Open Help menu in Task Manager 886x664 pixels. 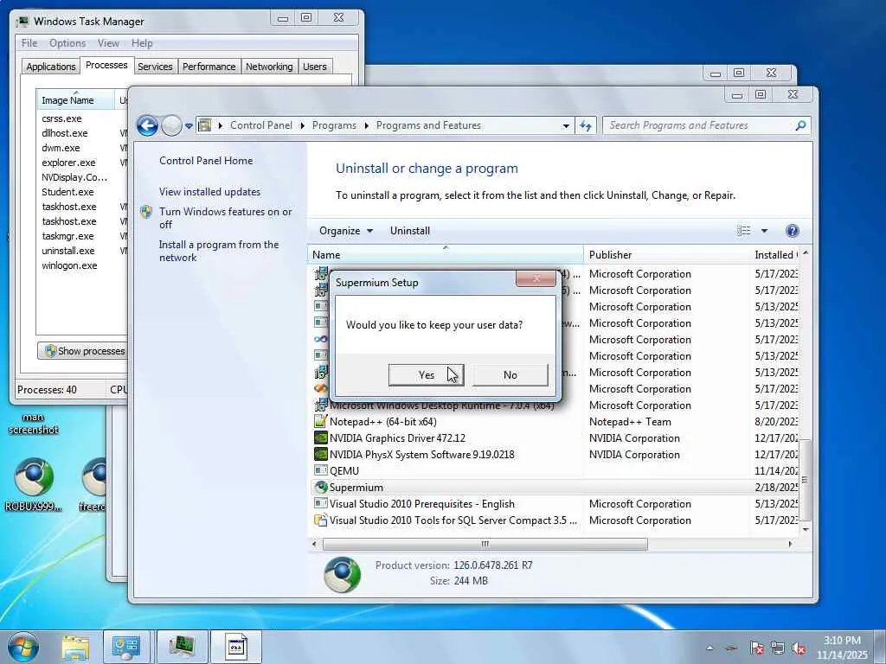[142, 43]
